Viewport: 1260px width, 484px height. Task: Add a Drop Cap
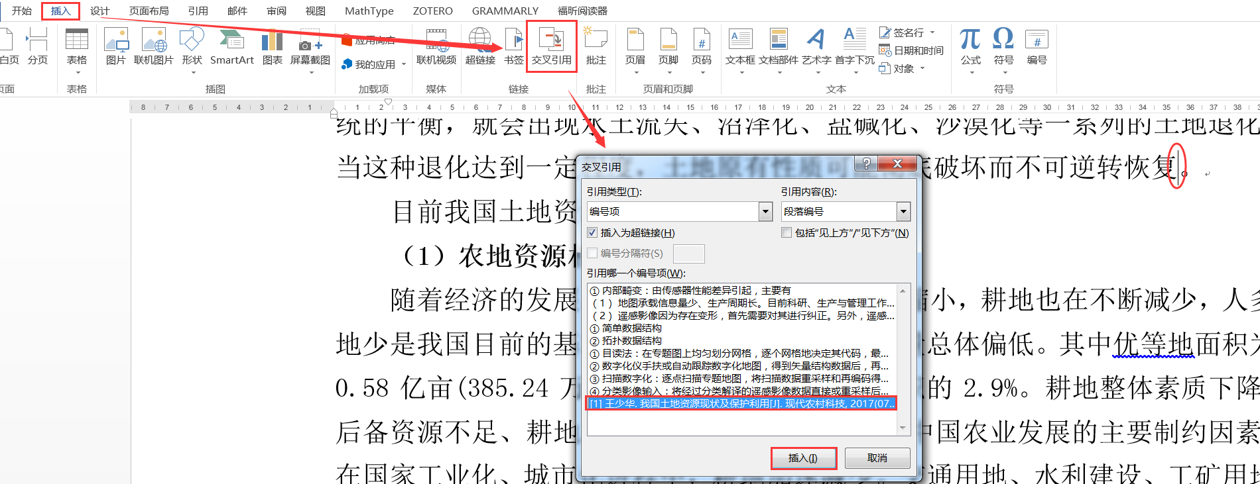click(x=855, y=47)
